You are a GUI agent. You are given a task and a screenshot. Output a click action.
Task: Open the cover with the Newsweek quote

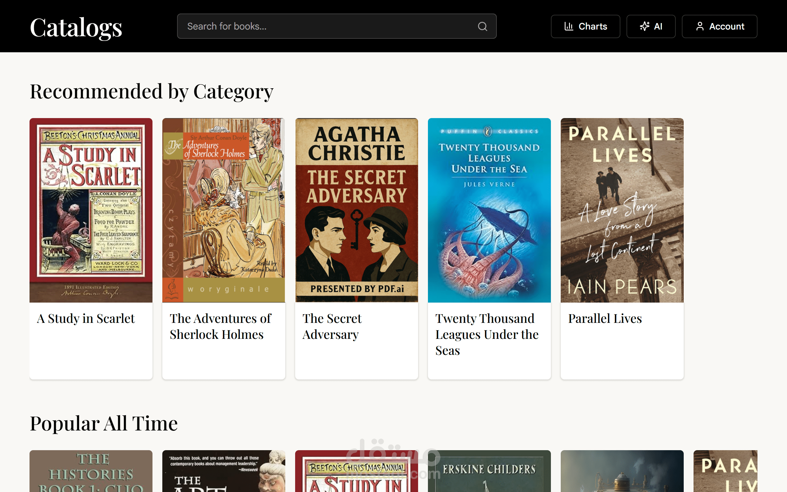click(x=224, y=471)
